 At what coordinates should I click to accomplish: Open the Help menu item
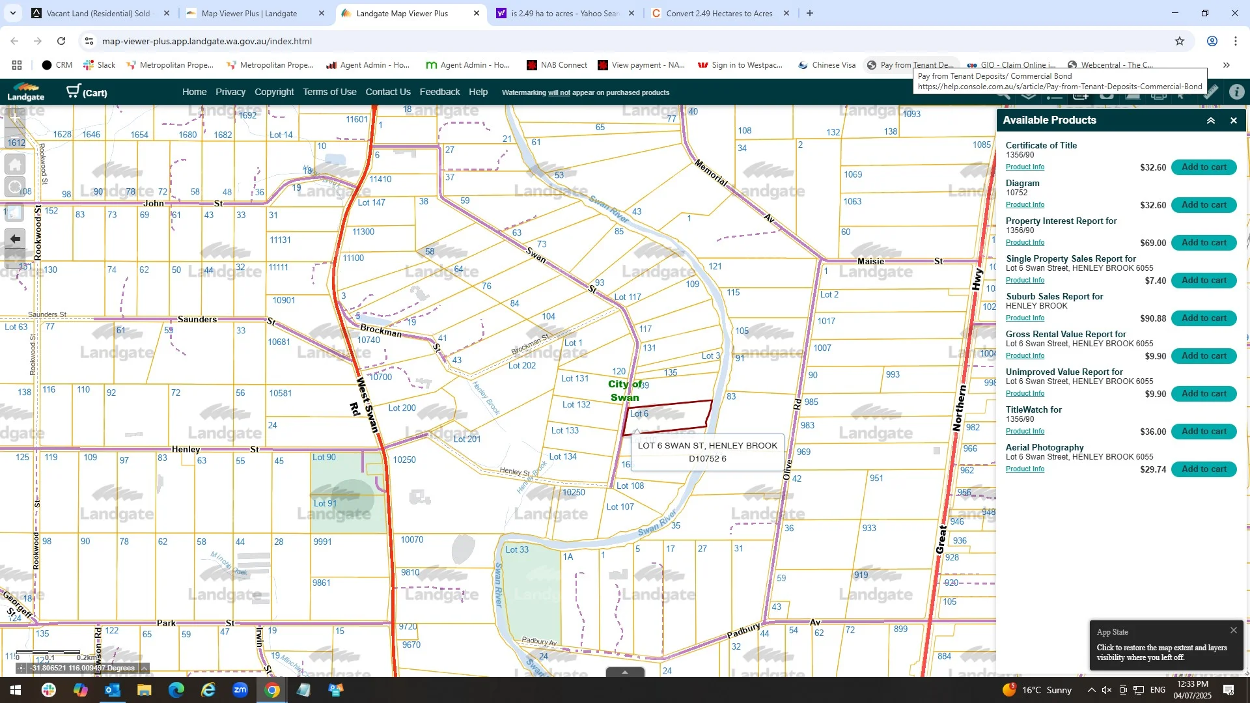pos(478,92)
